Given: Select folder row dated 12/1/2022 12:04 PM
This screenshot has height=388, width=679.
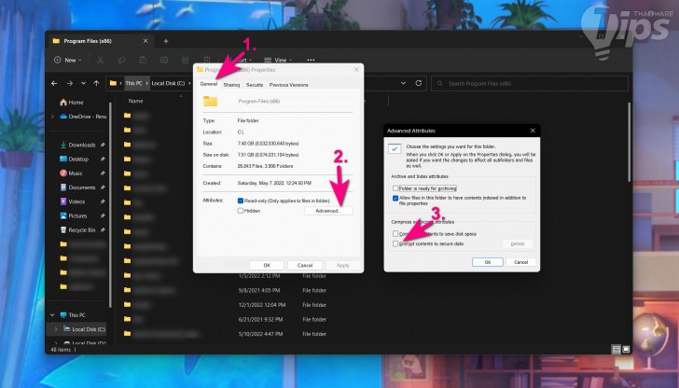Looking at the screenshot, I should pyautogui.click(x=225, y=305).
